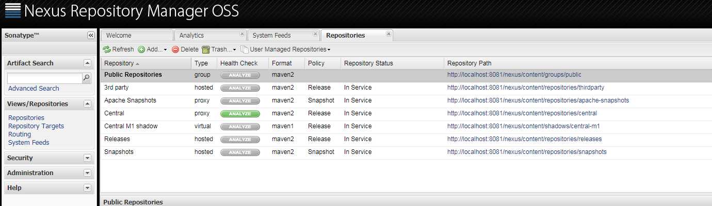
Task: Analyze health of 3rd party repository
Action: point(240,88)
